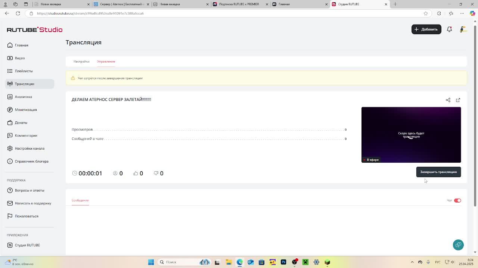Open browser settings three-dots menu
The width and height of the screenshot is (478, 268).
[x=462, y=13]
